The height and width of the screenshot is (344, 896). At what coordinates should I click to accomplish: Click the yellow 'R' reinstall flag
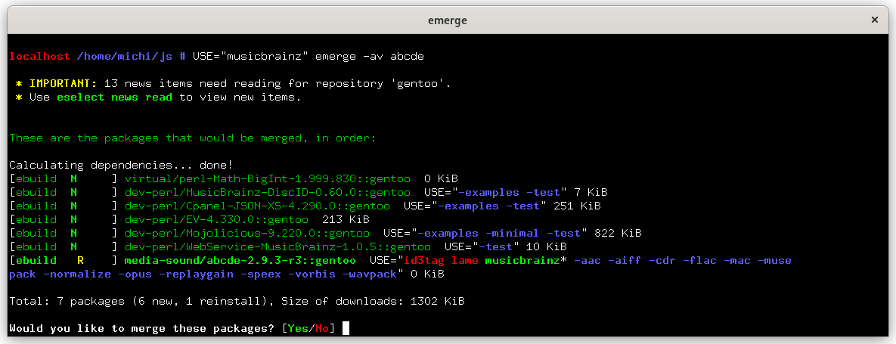pyautogui.click(x=81, y=261)
